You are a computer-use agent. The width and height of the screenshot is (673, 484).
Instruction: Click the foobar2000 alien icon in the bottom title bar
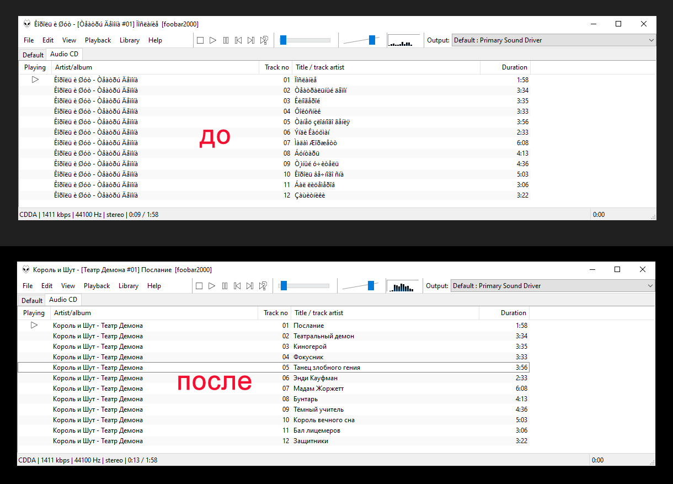click(x=25, y=269)
